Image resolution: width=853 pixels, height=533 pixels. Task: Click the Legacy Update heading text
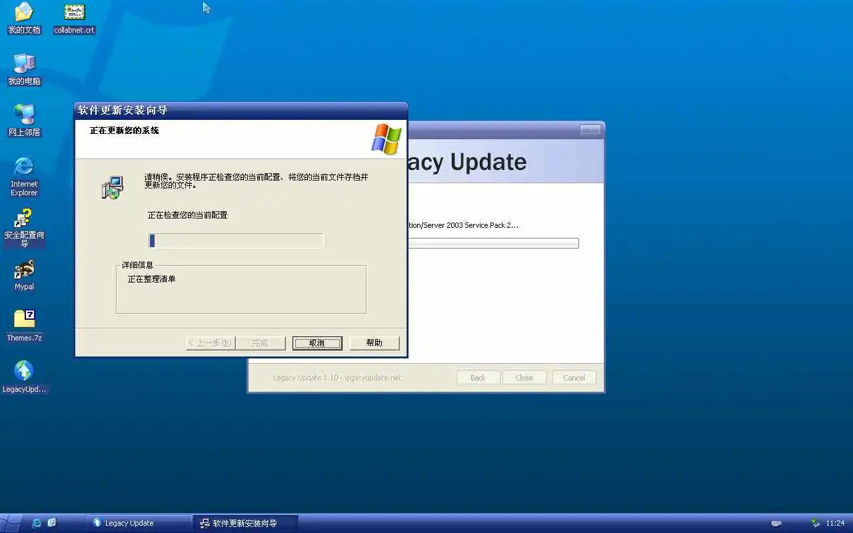(466, 162)
